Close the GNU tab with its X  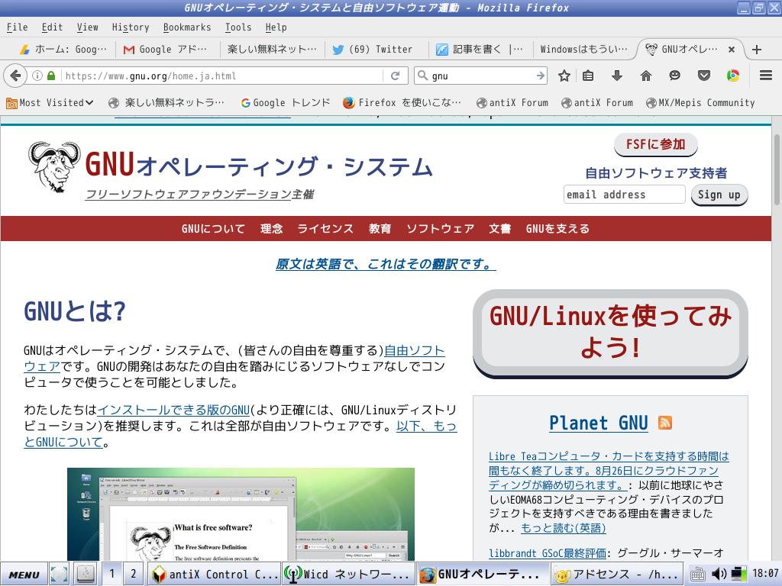point(731,50)
